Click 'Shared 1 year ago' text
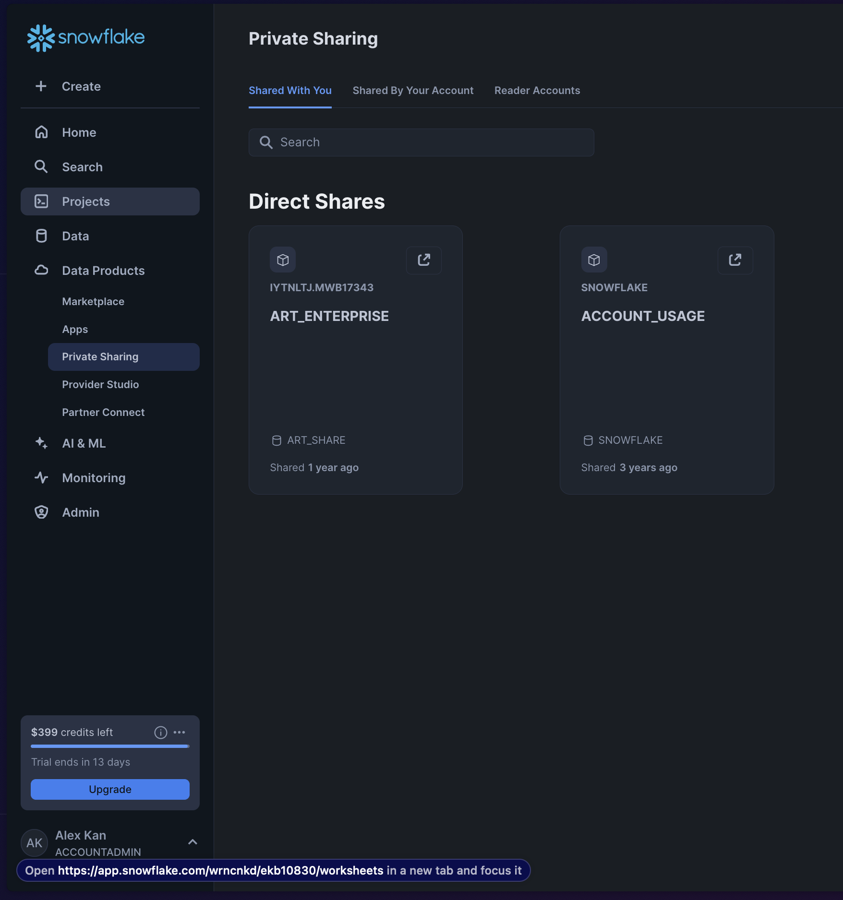843x900 pixels. point(314,468)
